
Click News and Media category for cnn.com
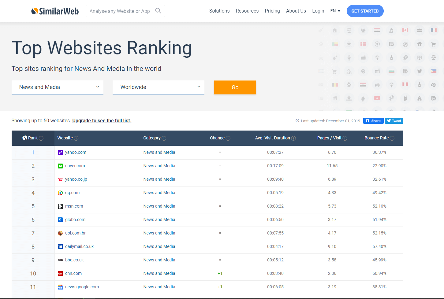click(159, 273)
